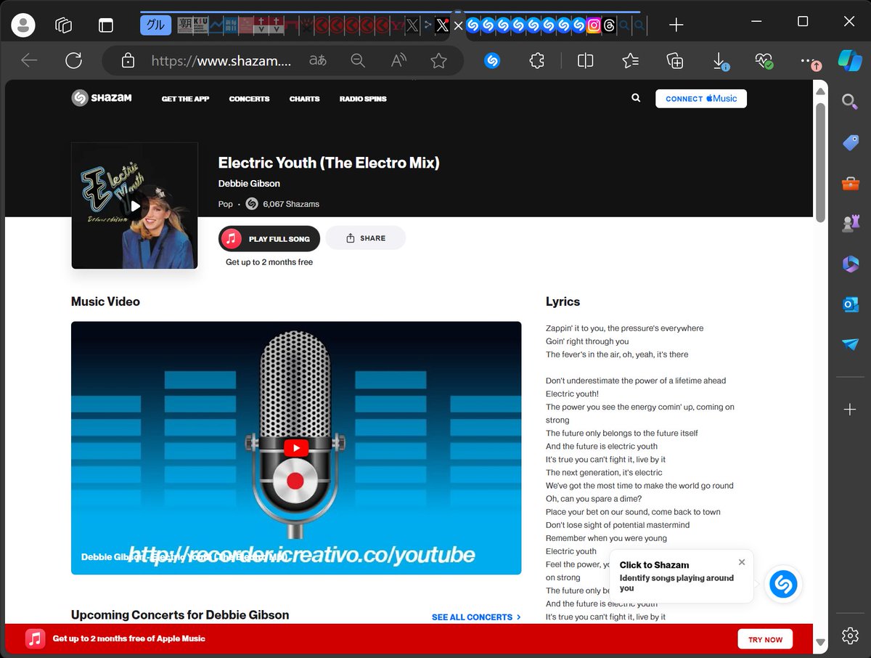Click the scrollbar up arrow

coord(820,92)
